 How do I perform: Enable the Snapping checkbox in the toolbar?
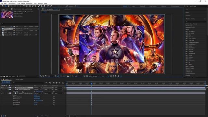pyautogui.click(x=67, y=6)
